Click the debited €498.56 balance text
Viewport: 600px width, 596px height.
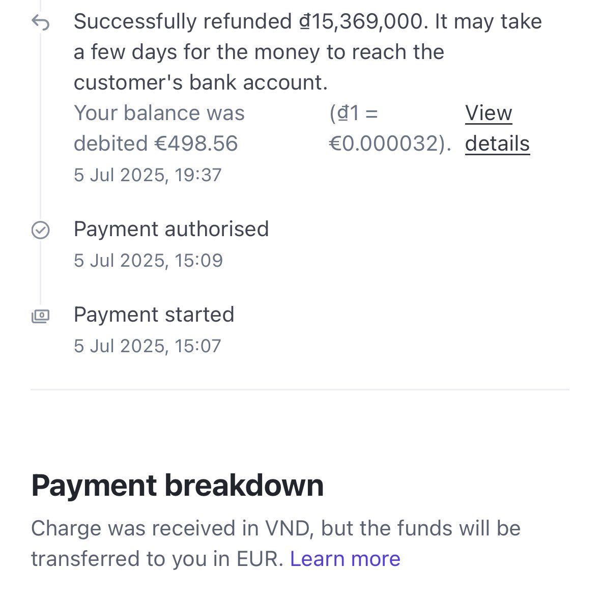156,144
